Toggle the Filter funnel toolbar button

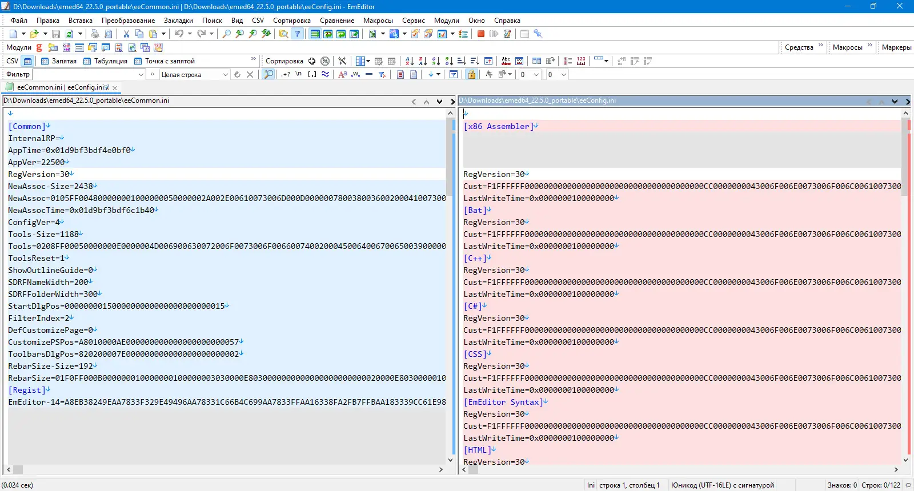297,34
